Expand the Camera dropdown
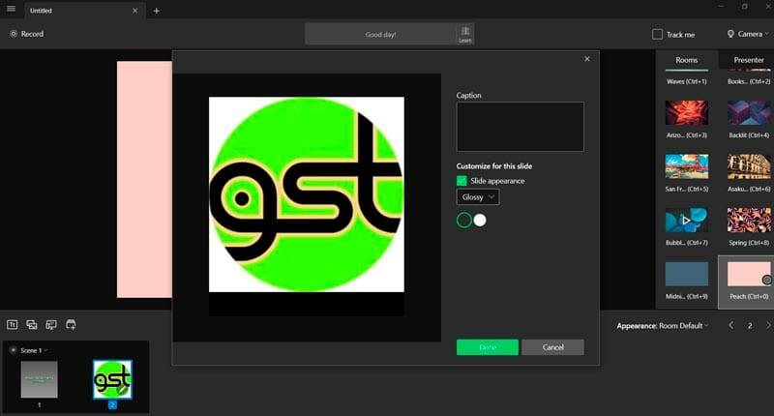Viewport: 774px width, 416px height. [x=749, y=34]
